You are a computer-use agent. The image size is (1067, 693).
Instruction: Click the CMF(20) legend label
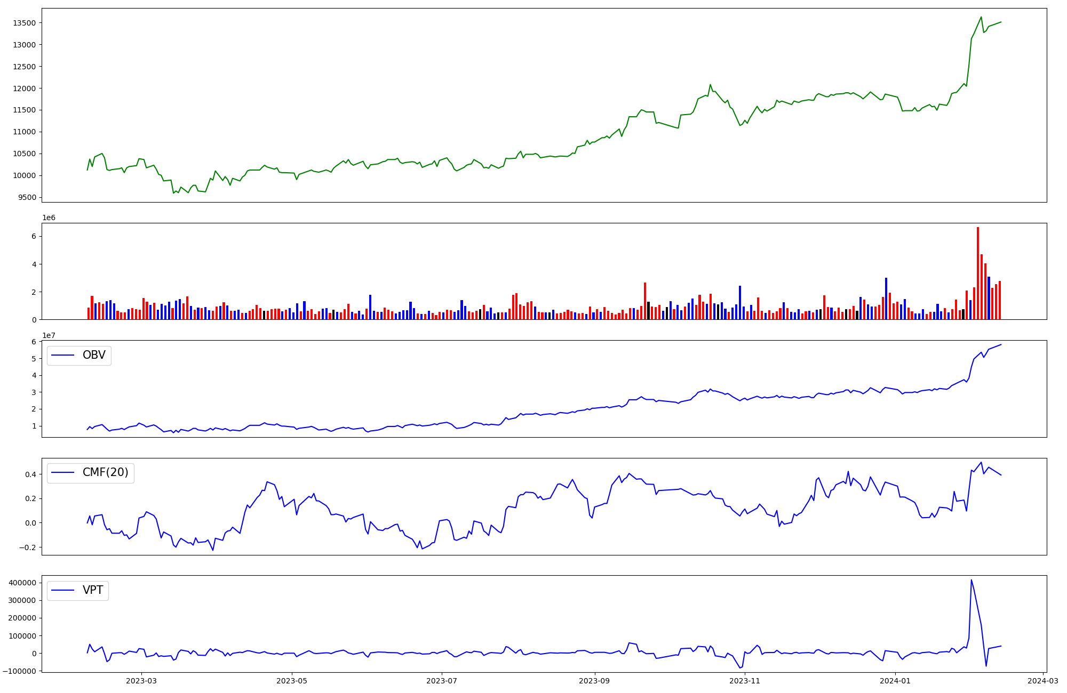[105, 473]
